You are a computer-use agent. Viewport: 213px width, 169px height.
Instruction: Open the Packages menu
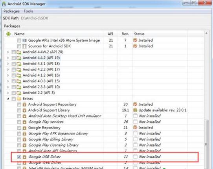coord(11,11)
